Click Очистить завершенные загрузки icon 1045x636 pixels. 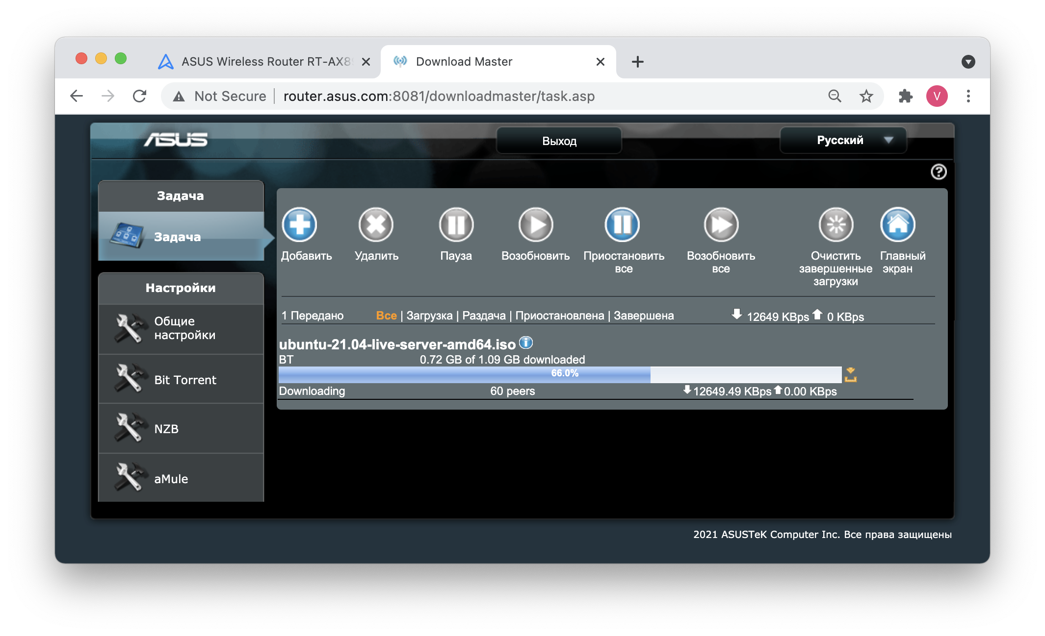[836, 225]
